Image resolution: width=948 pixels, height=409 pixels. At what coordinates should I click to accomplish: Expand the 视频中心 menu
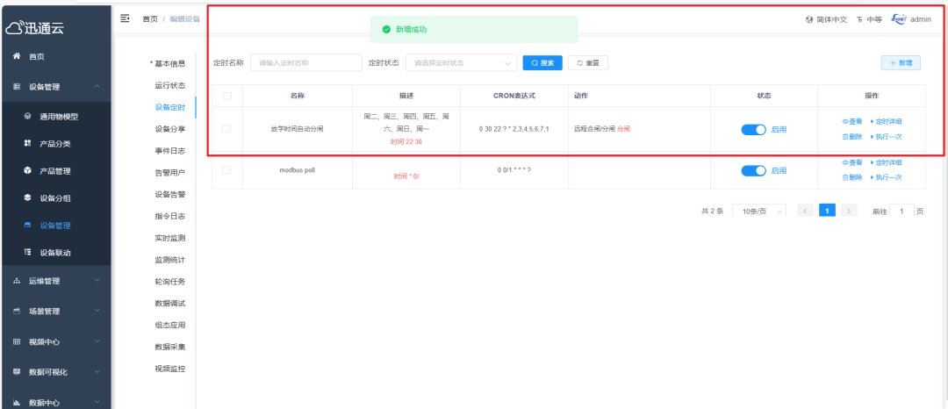pos(55,342)
